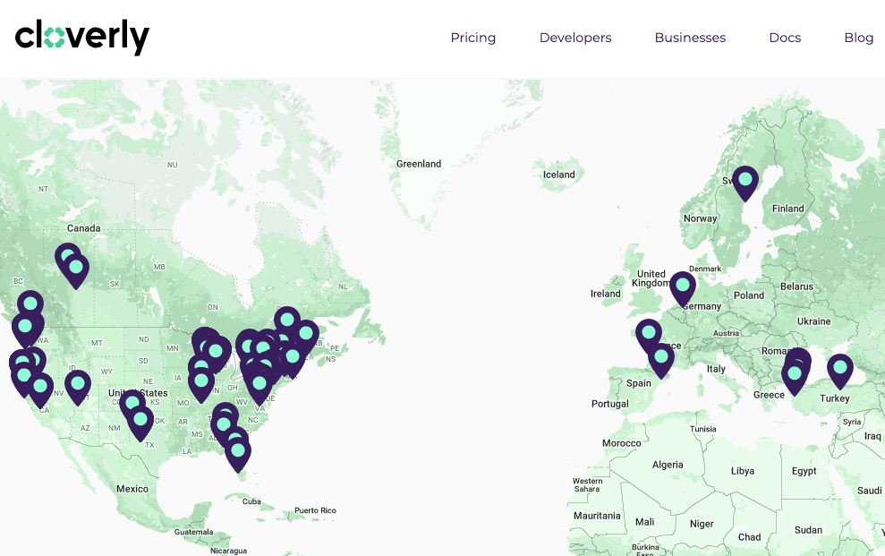Screen dimensions: 885x556
Task: Click the Belarus map label
Action: 796,287
